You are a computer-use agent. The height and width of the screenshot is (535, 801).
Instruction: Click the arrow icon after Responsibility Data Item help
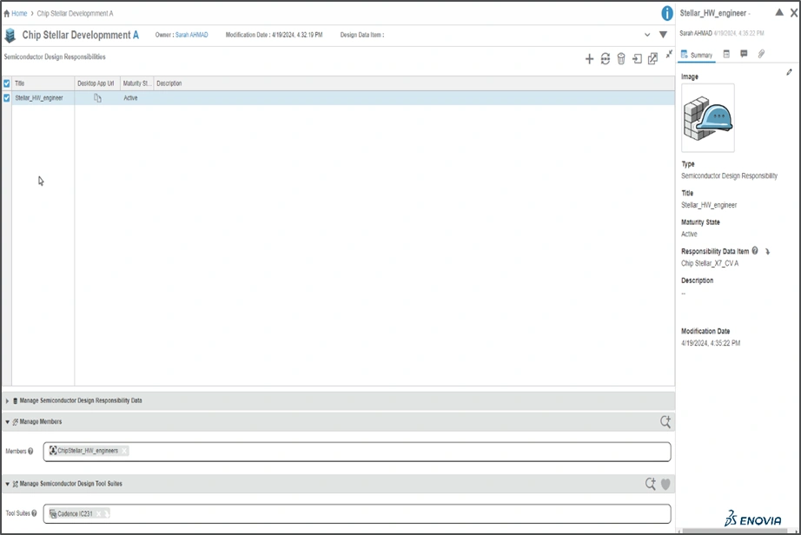tap(767, 252)
